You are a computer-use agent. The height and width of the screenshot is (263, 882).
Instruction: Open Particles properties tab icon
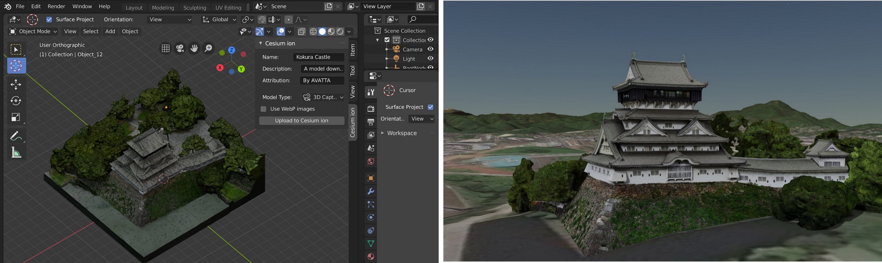coord(371,204)
